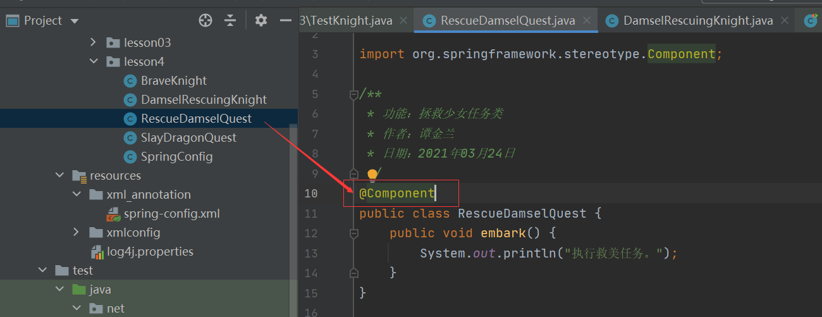Click the SpringConfig class icon

pos(130,156)
